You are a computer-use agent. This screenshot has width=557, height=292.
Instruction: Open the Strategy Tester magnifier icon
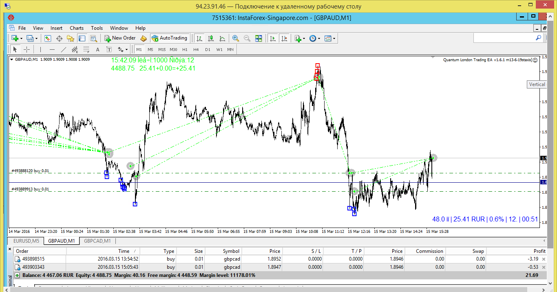point(93,38)
